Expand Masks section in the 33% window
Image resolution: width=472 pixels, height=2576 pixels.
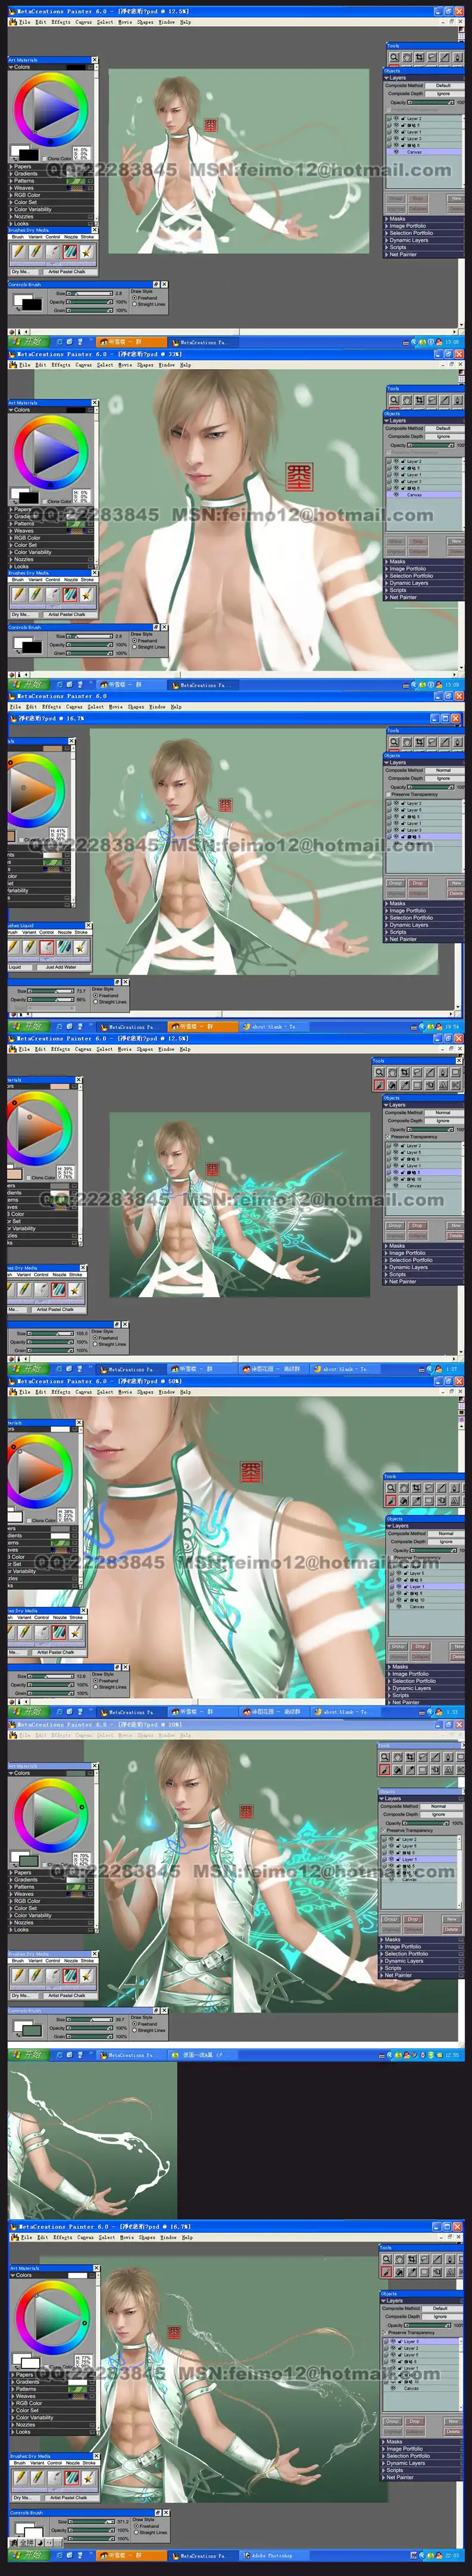(x=397, y=561)
